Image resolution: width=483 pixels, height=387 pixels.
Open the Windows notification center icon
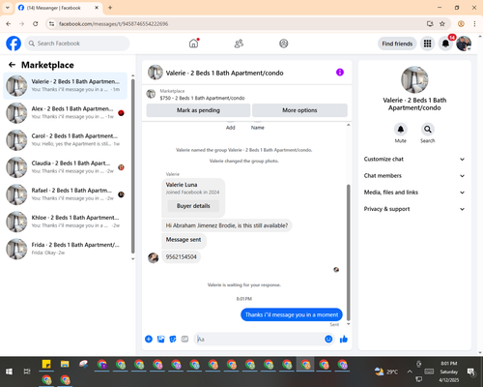(x=471, y=372)
